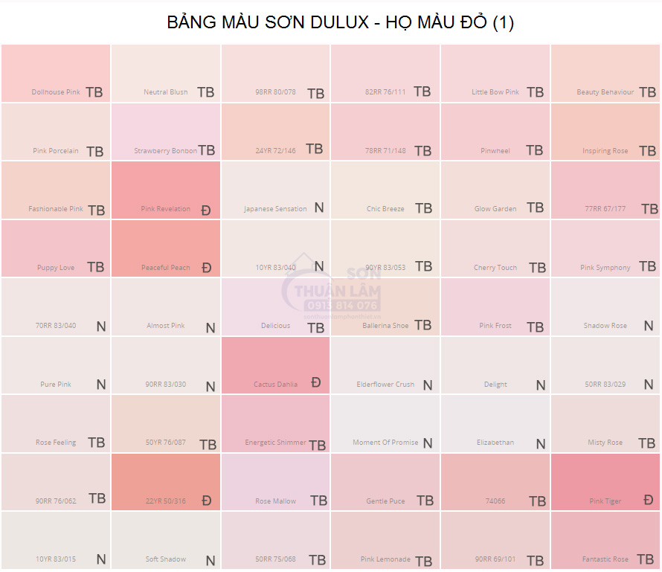Select the Beauty Behaviour color swatch

coord(605,73)
